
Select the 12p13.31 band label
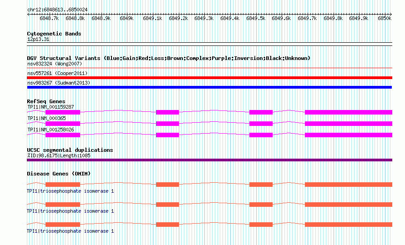(38, 39)
